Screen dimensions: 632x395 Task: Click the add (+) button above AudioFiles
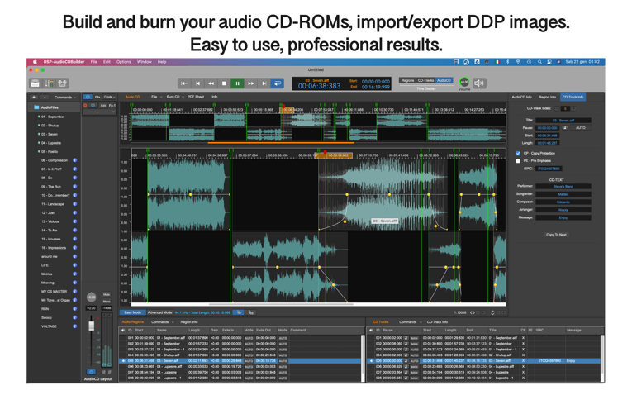[34, 97]
